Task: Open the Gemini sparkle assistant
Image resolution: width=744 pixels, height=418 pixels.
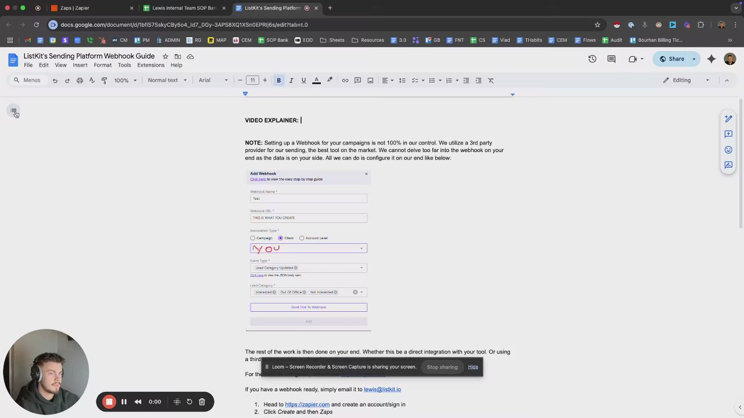Action: [711, 59]
